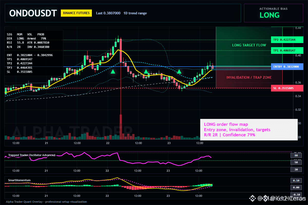Click the 21 date label on main chart axis
Image resolution: width=308 pixels, height=205 pixels.
click(x=46, y=143)
